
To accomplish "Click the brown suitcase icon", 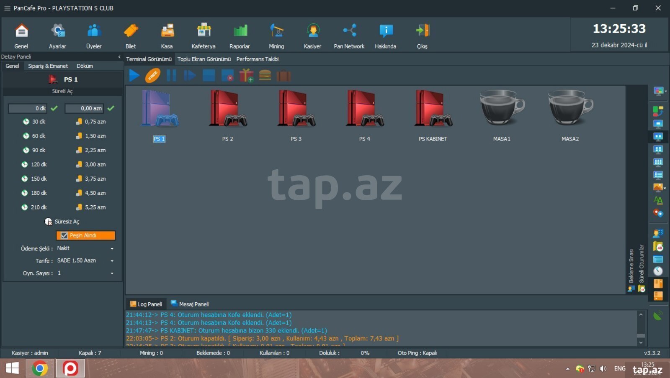I will (283, 76).
